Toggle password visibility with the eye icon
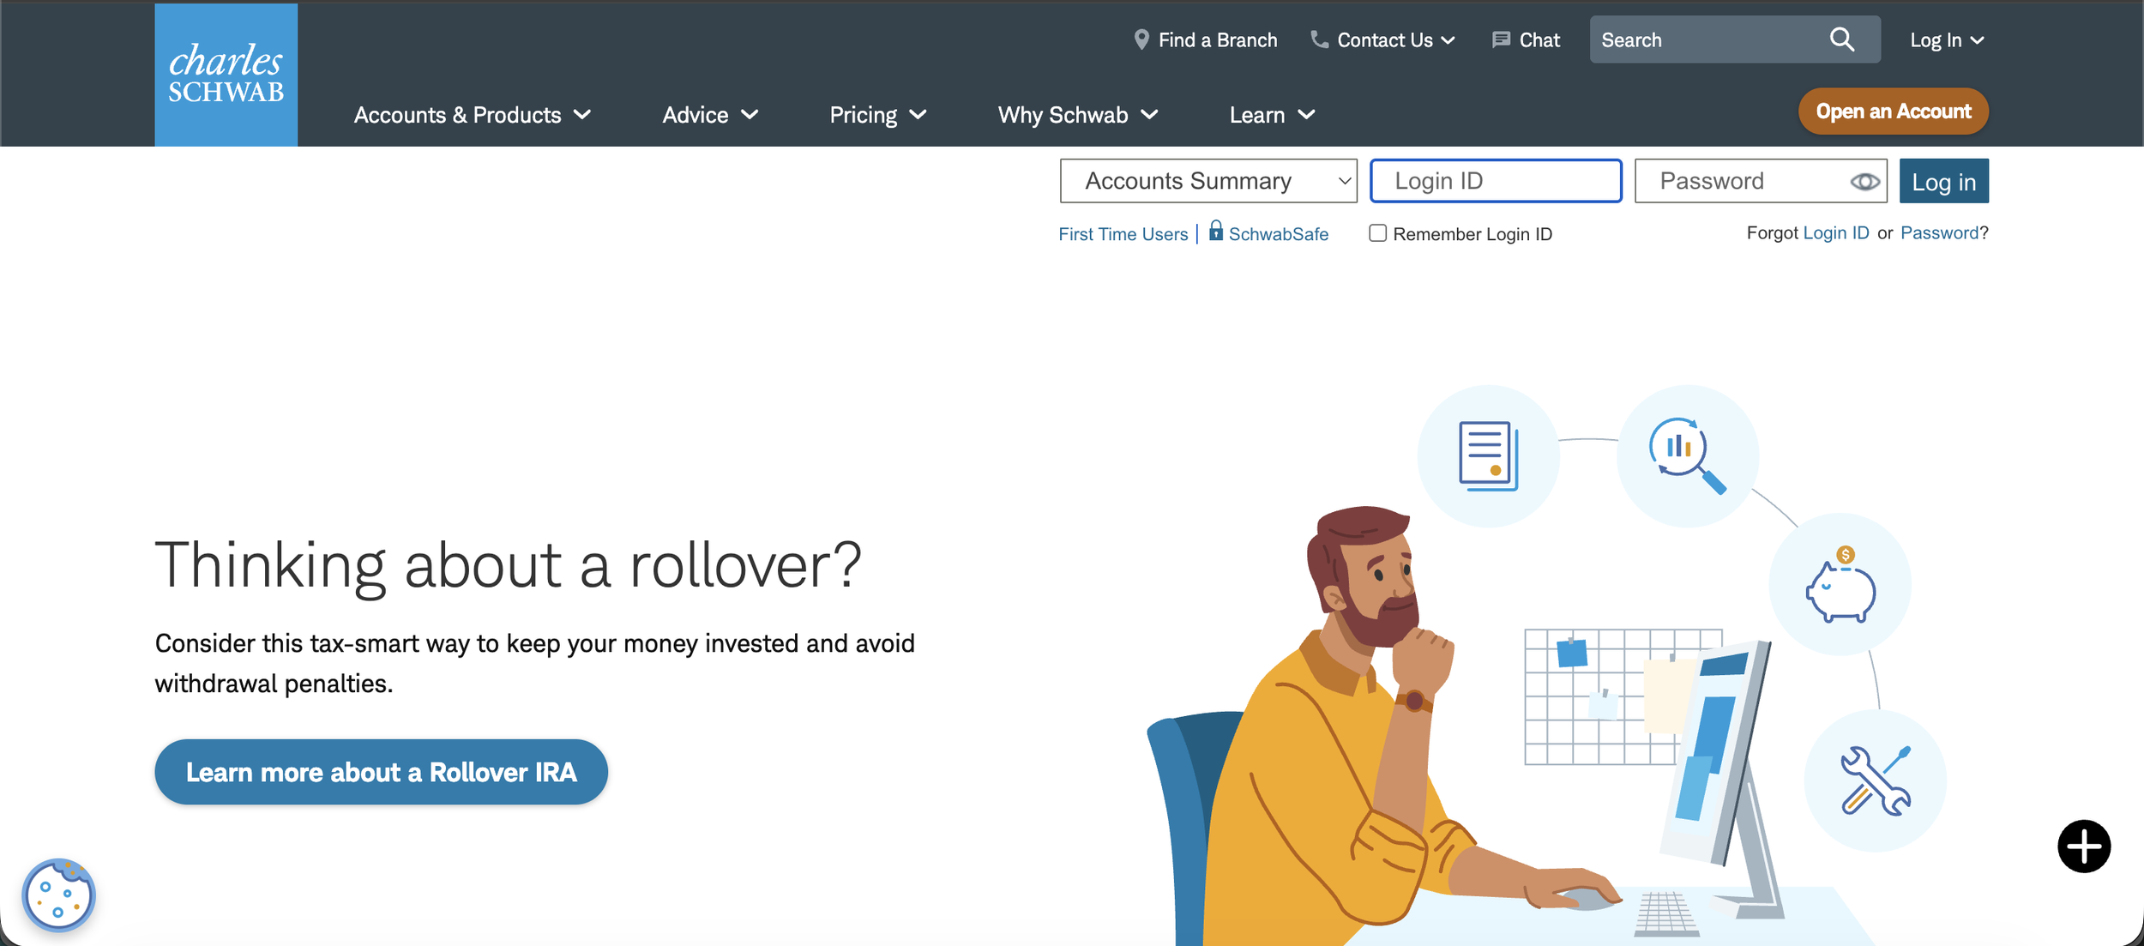 [1864, 182]
